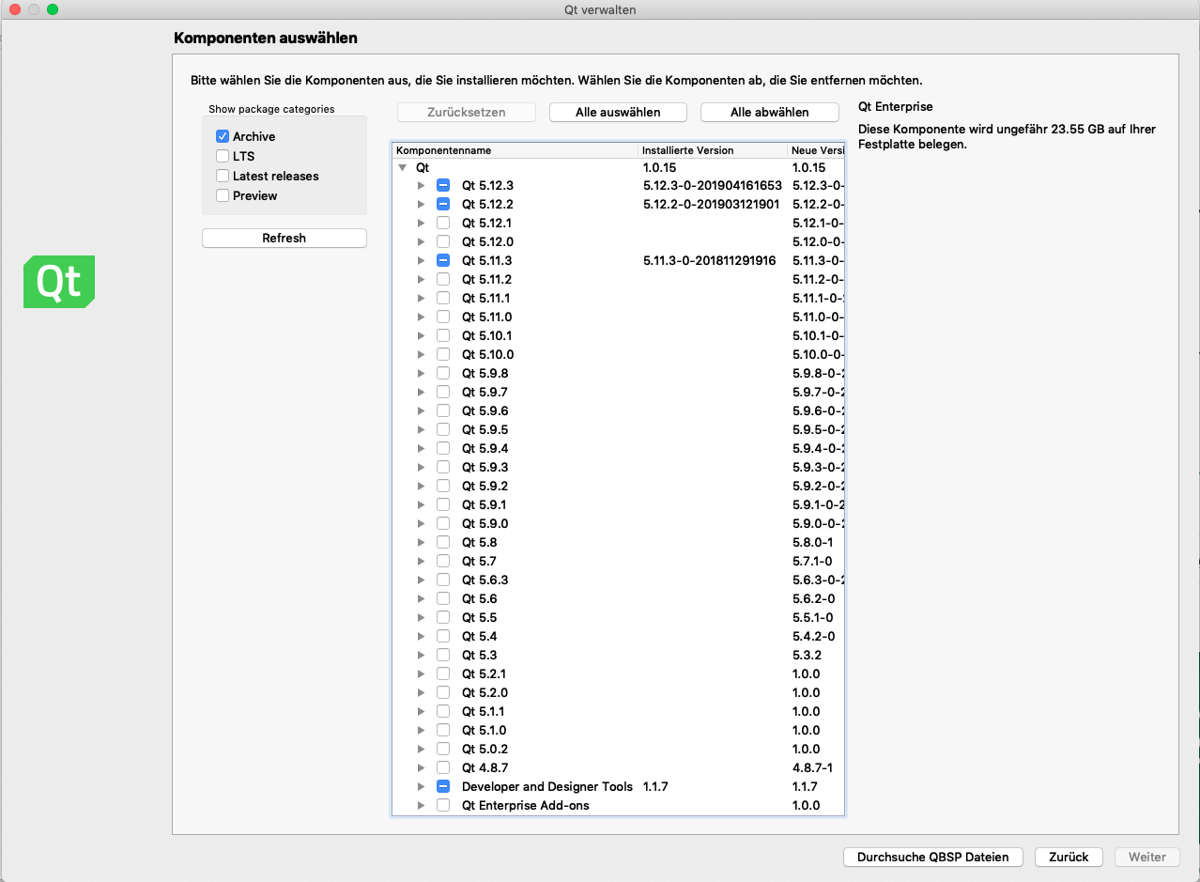1200x882 pixels.
Task: Select the Qt 5.9.3 row label
Action: pos(485,467)
